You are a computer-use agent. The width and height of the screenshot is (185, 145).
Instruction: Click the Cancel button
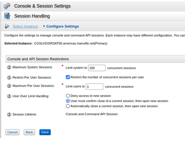tap(12, 132)
